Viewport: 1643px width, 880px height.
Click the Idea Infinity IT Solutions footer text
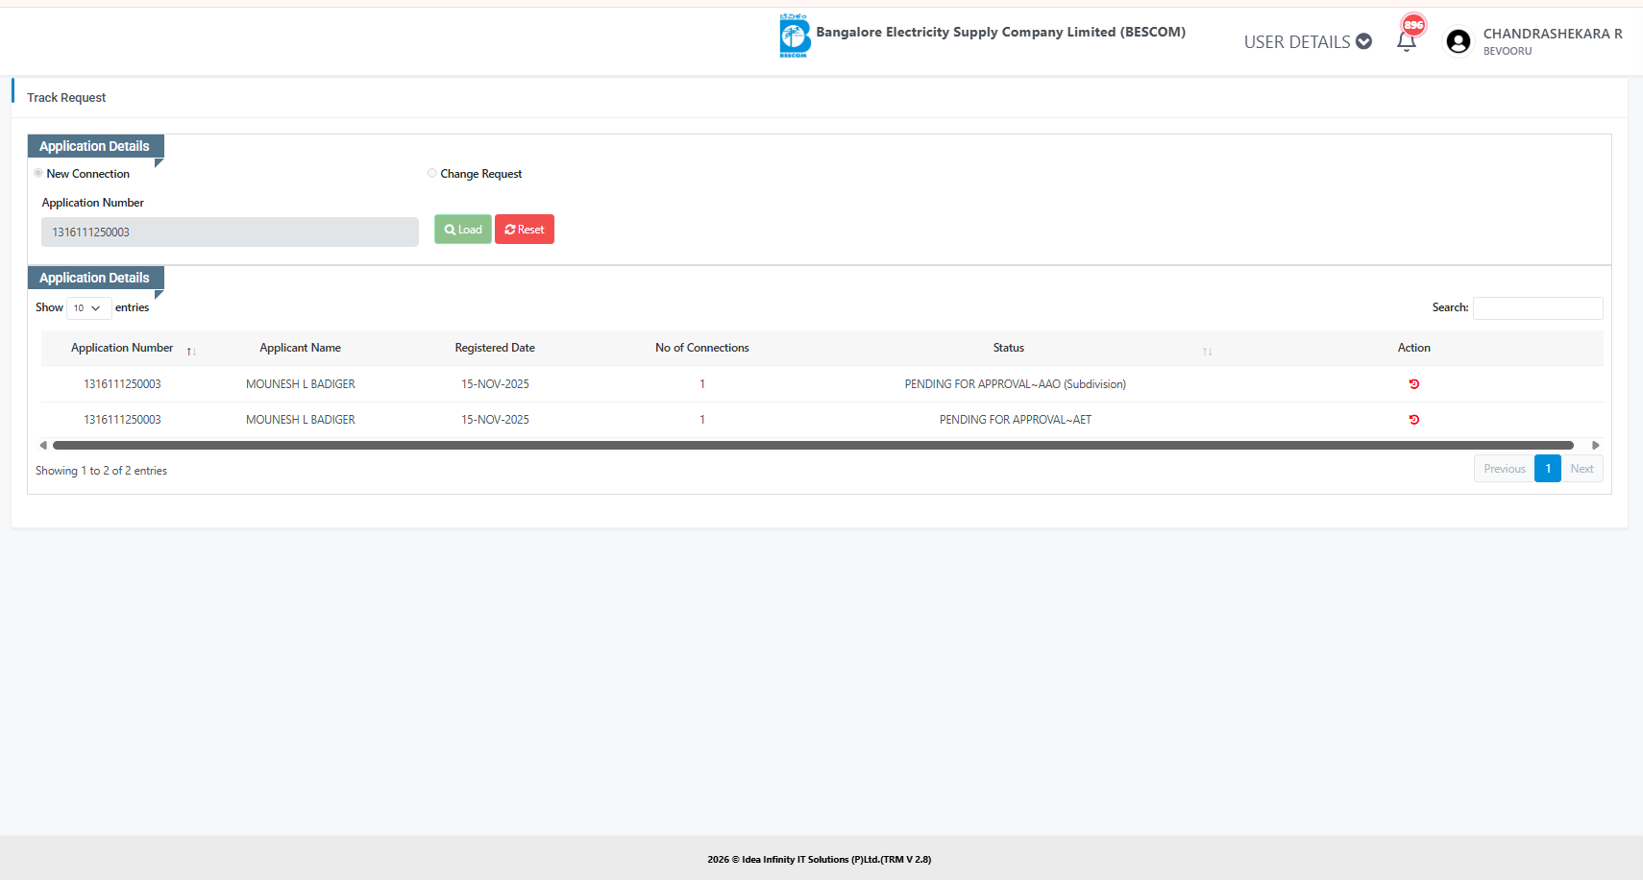820,860
